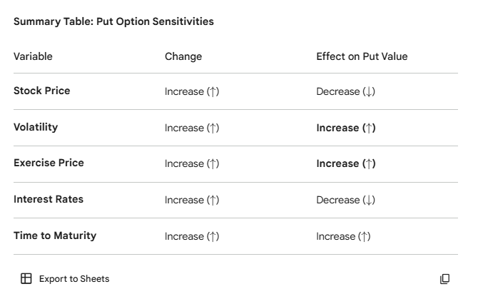Select the Variable column header

click(33, 56)
